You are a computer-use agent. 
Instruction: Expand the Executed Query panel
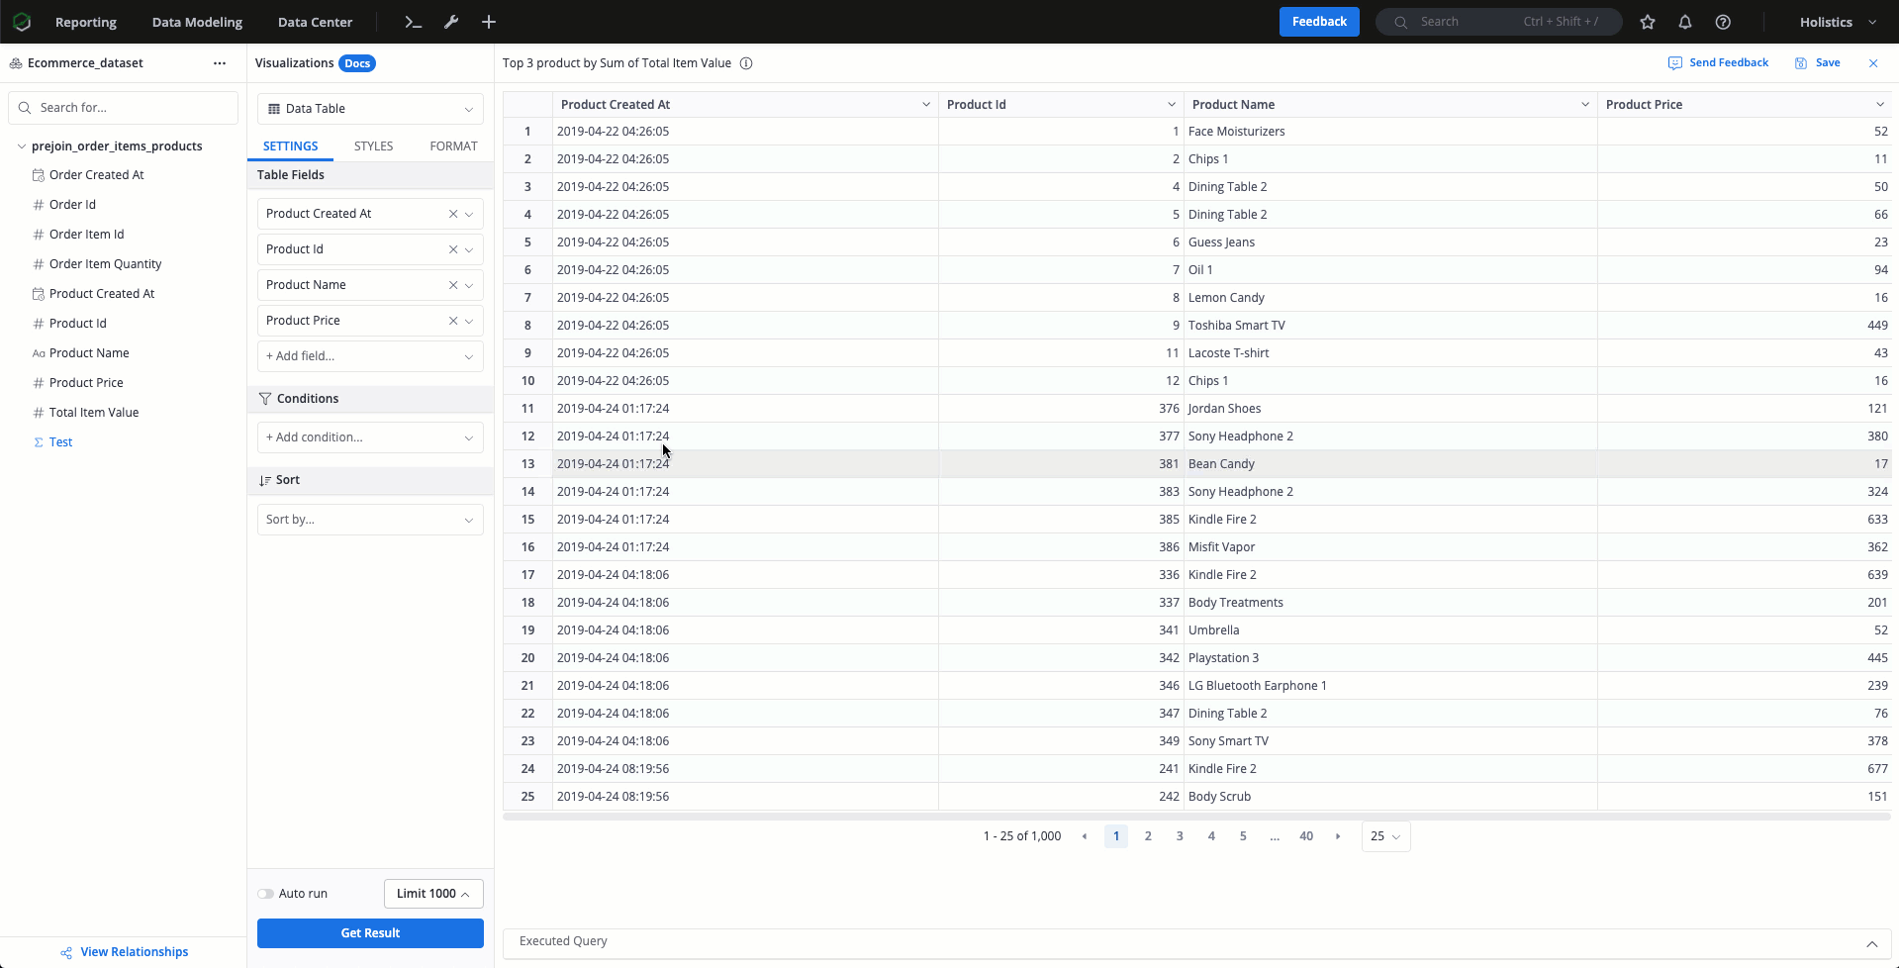[1871, 943]
